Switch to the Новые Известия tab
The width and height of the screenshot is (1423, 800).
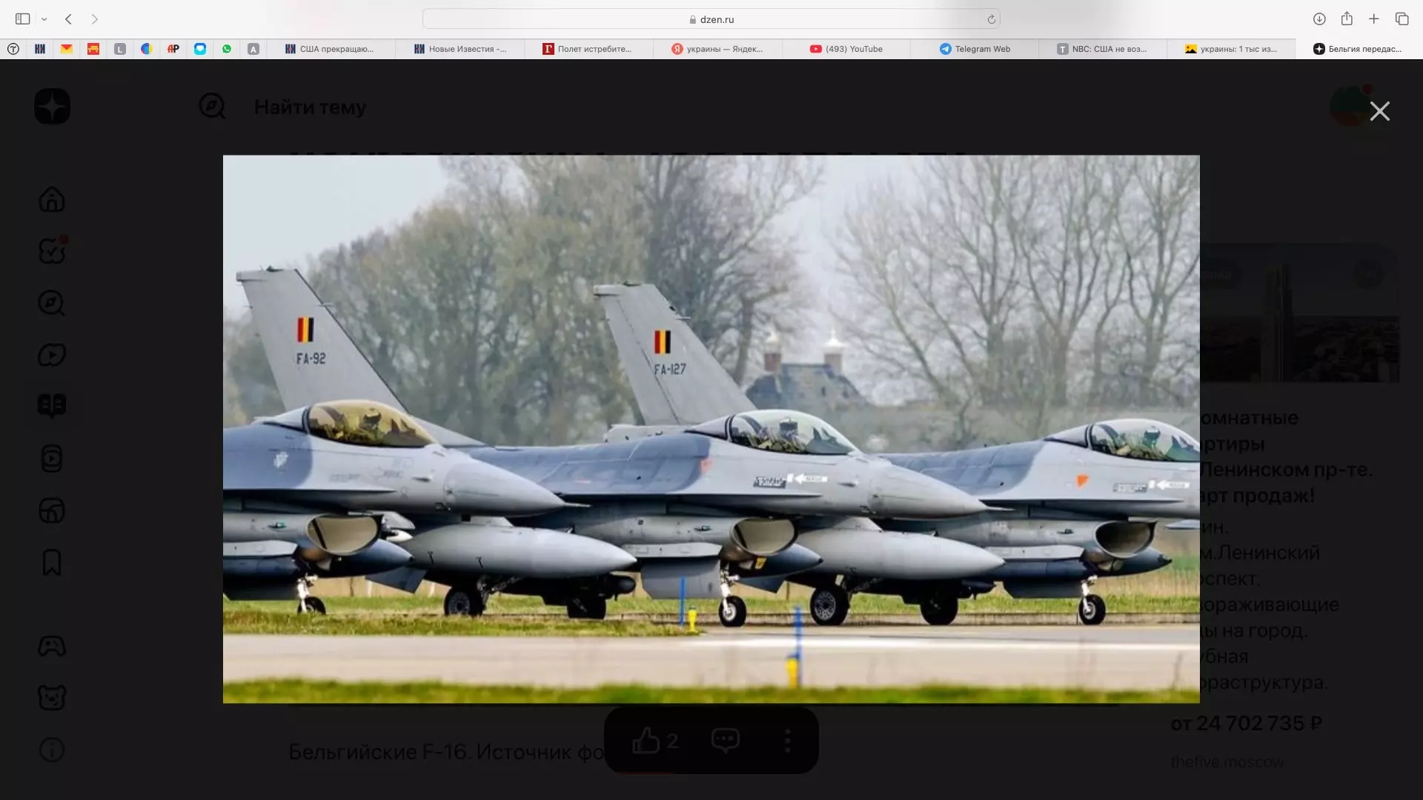[x=460, y=49]
